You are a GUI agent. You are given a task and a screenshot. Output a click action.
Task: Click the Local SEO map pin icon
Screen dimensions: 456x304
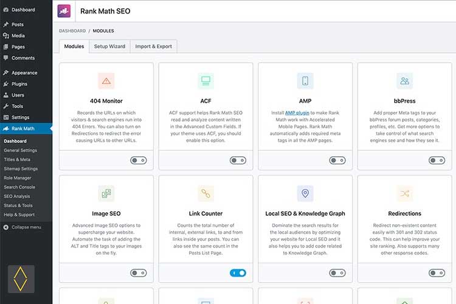[305, 193]
